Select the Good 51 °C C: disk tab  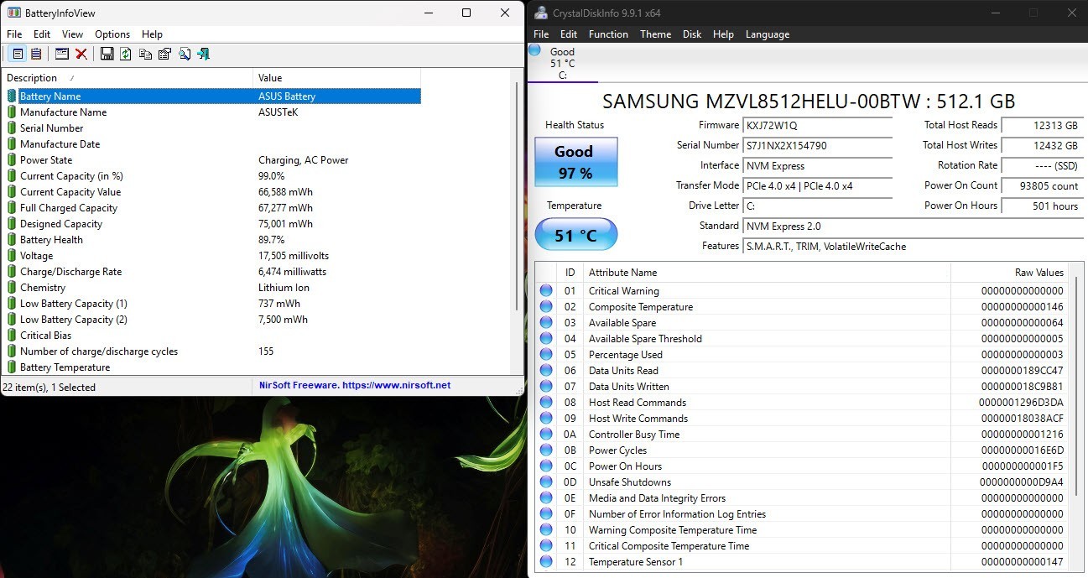pyautogui.click(x=562, y=63)
